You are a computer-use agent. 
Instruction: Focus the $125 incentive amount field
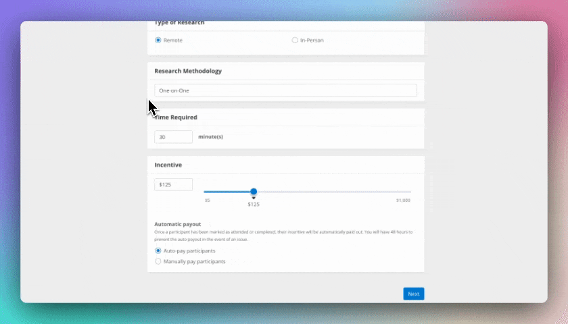click(x=173, y=184)
